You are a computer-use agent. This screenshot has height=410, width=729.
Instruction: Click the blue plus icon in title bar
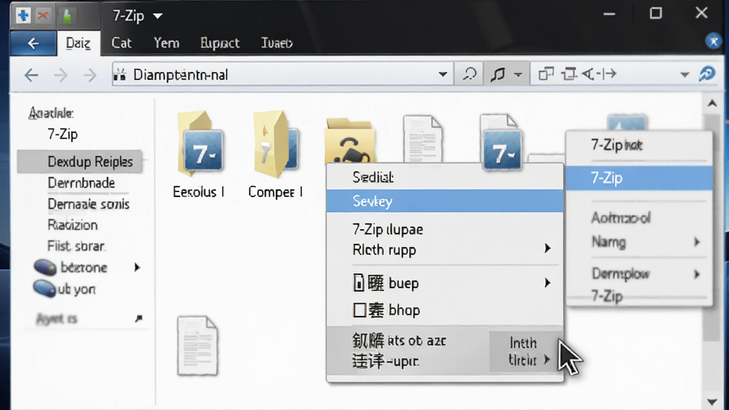(23, 16)
